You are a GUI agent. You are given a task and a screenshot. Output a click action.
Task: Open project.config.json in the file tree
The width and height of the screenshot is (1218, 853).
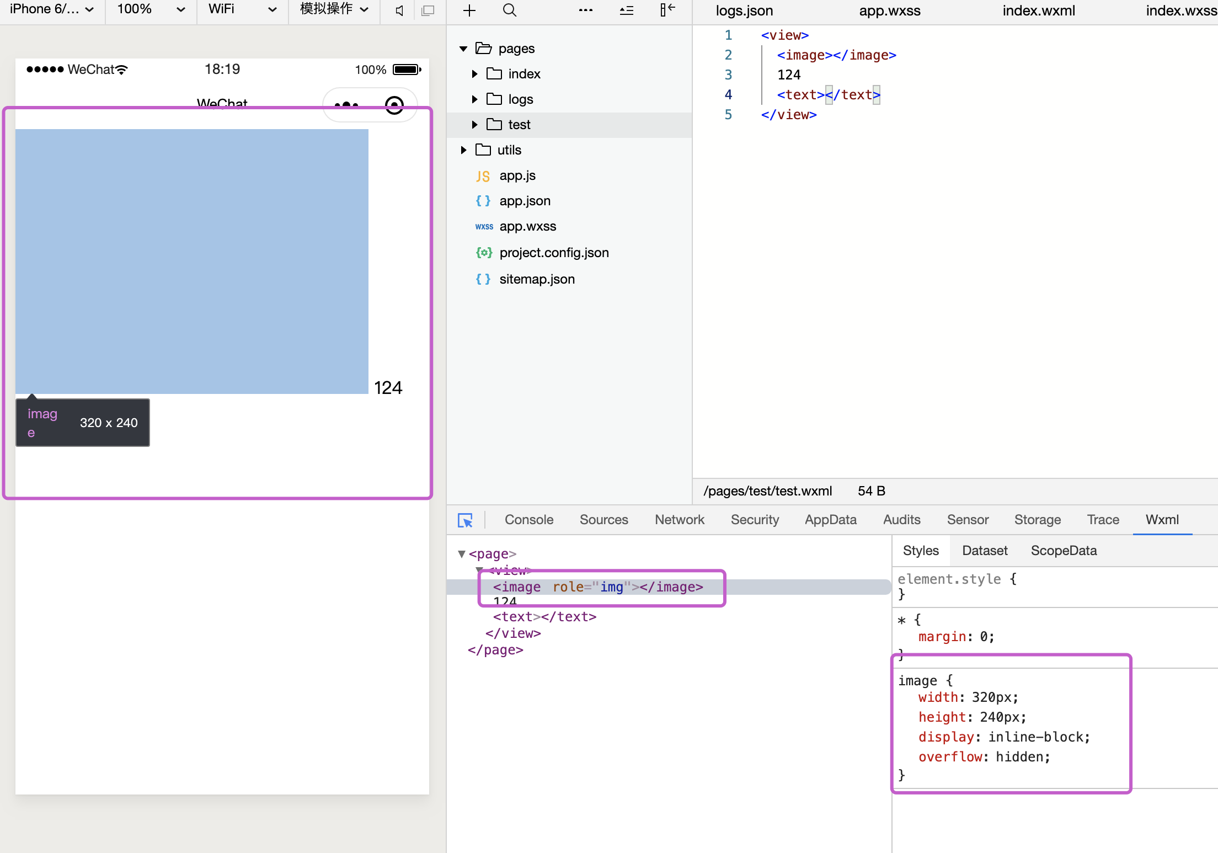(554, 253)
